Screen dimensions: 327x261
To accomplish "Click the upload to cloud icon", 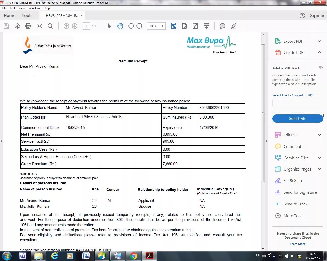I will pos(17,26).
